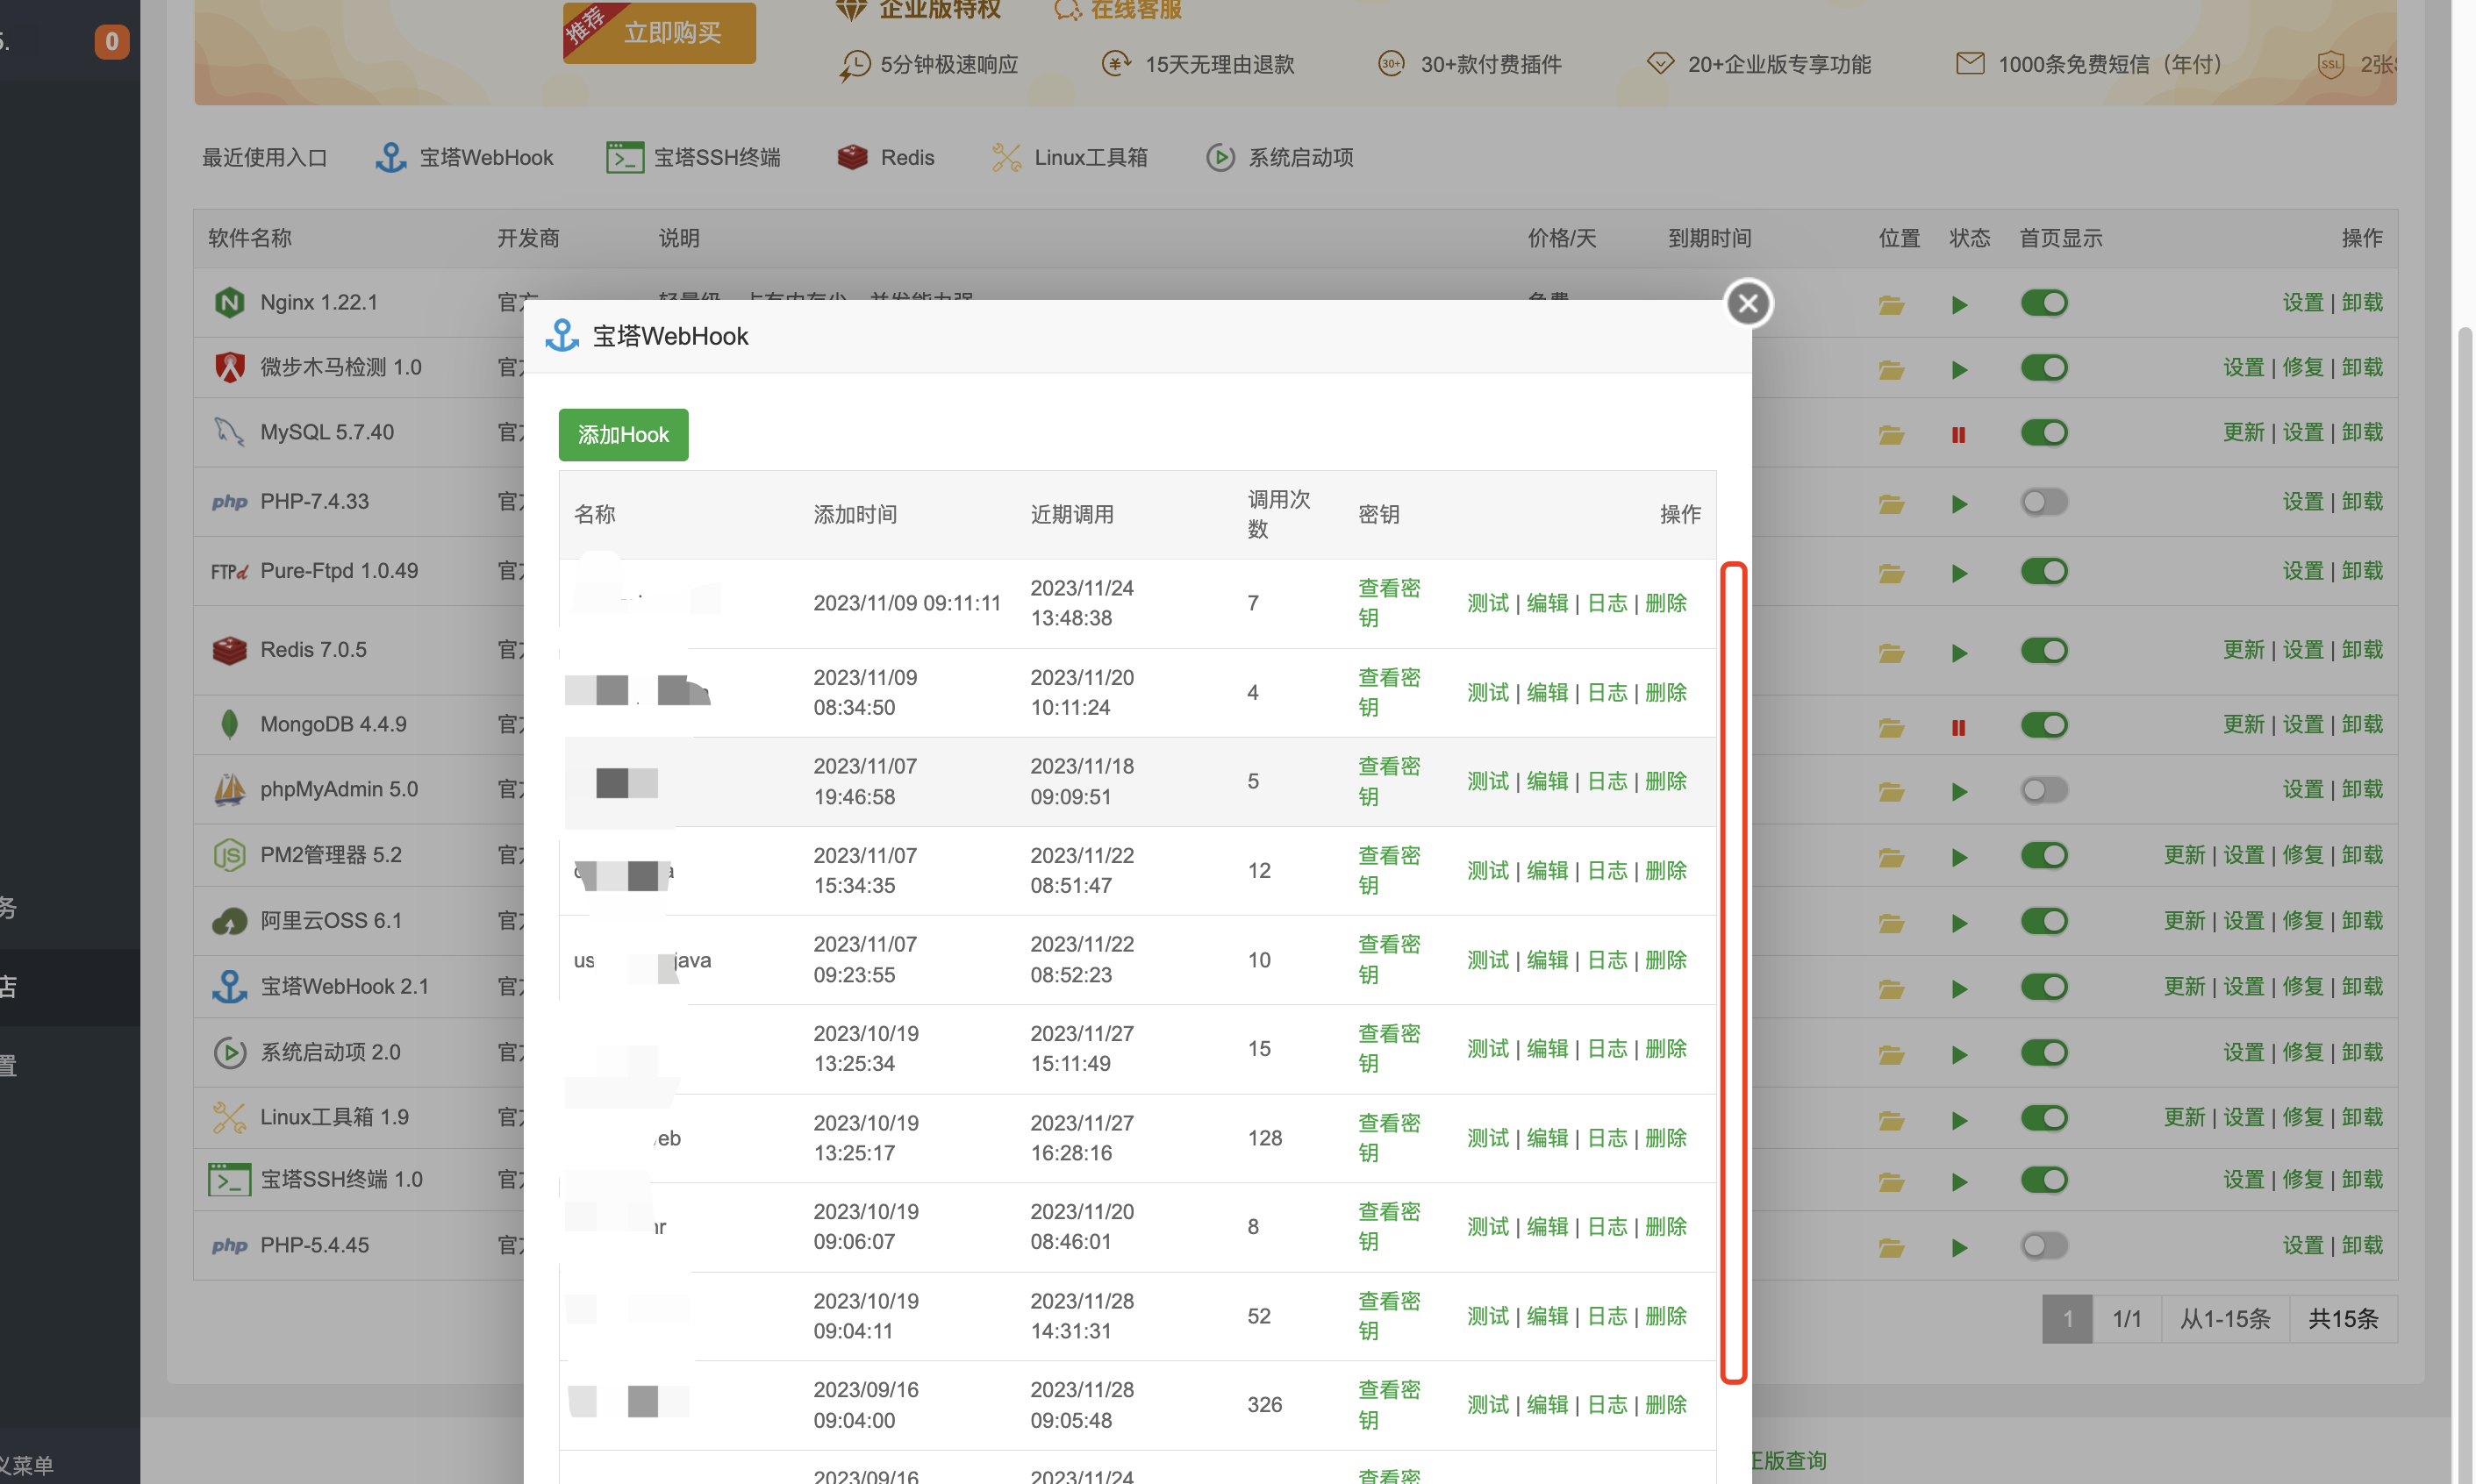The image size is (2476, 1484).
Task: Toggle 宝塔SSH终端 1.0 homepage display switch
Action: pos(2043,1180)
